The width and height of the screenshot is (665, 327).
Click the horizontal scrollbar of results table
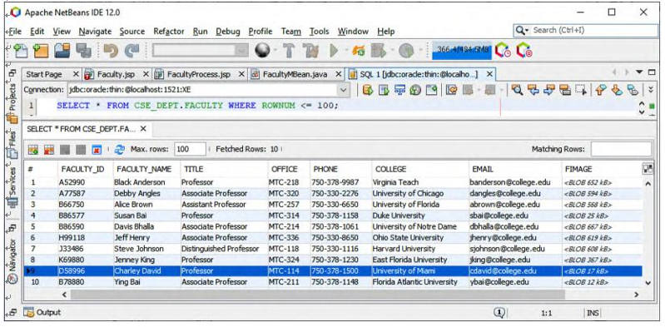318,295
